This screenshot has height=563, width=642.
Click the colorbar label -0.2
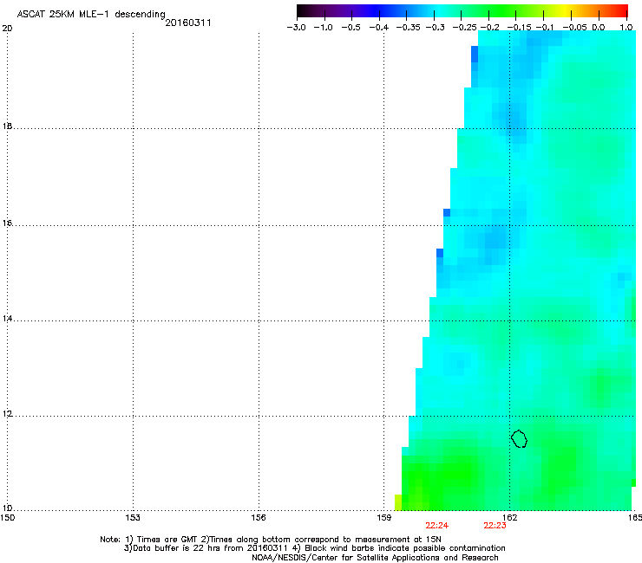coord(489,28)
